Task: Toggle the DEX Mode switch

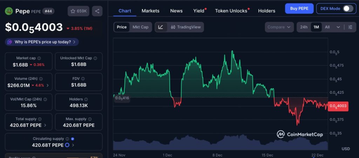Action: 348,9
